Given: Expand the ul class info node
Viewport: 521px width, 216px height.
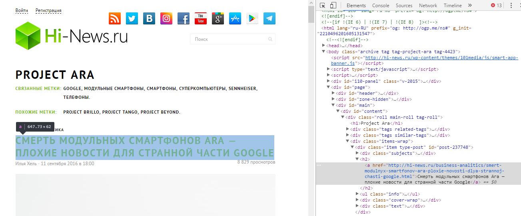Looking at the screenshot, I should pyautogui.click(x=357, y=194).
